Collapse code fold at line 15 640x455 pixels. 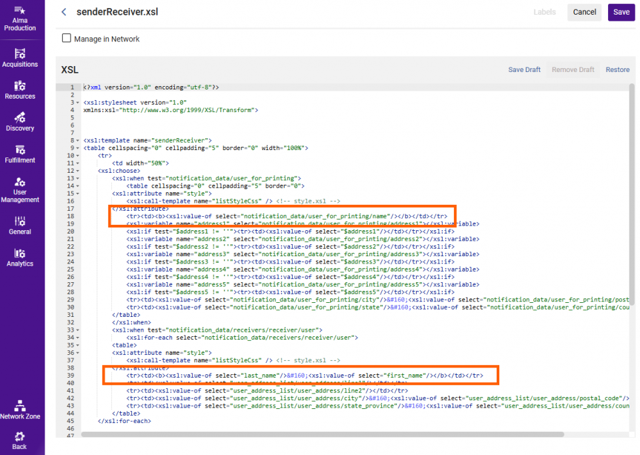(x=77, y=193)
